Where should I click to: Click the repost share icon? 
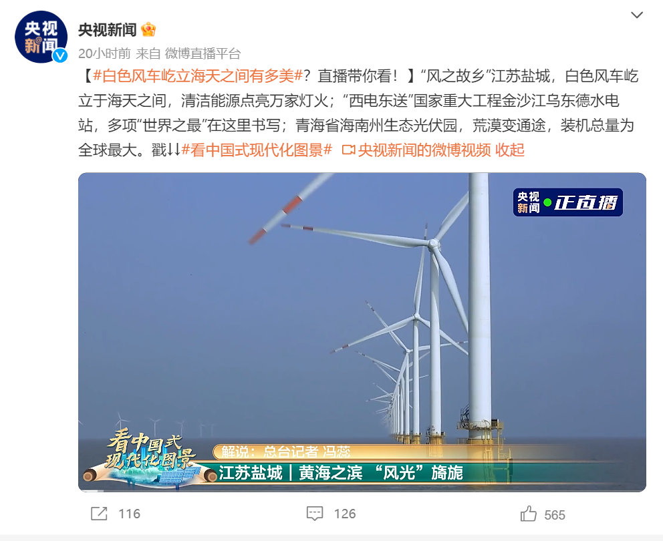coord(100,514)
